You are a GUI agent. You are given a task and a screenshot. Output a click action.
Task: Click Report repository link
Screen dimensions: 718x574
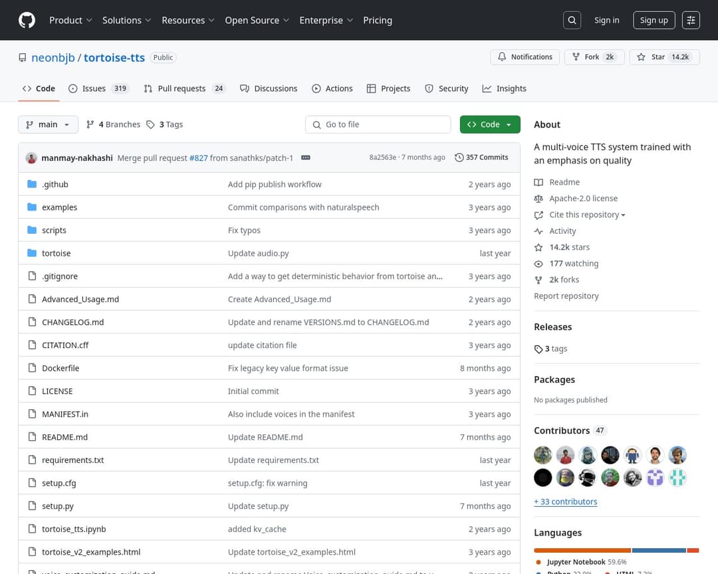[x=566, y=296]
